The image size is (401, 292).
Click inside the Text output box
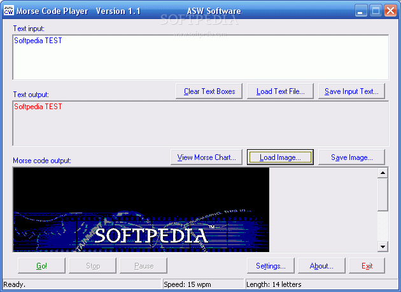pyautogui.click(x=200, y=123)
